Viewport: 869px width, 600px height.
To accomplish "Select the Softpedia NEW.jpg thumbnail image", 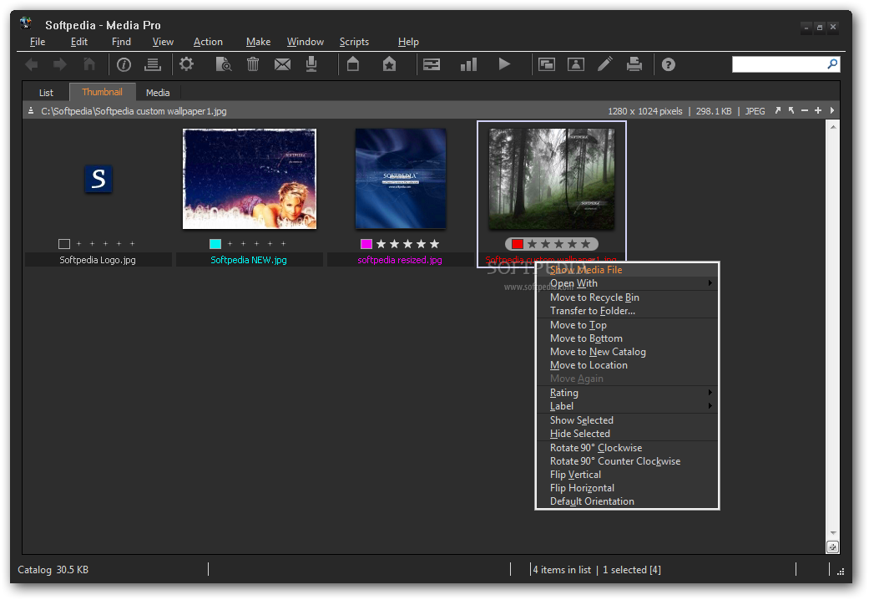I will click(x=250, y=179).
